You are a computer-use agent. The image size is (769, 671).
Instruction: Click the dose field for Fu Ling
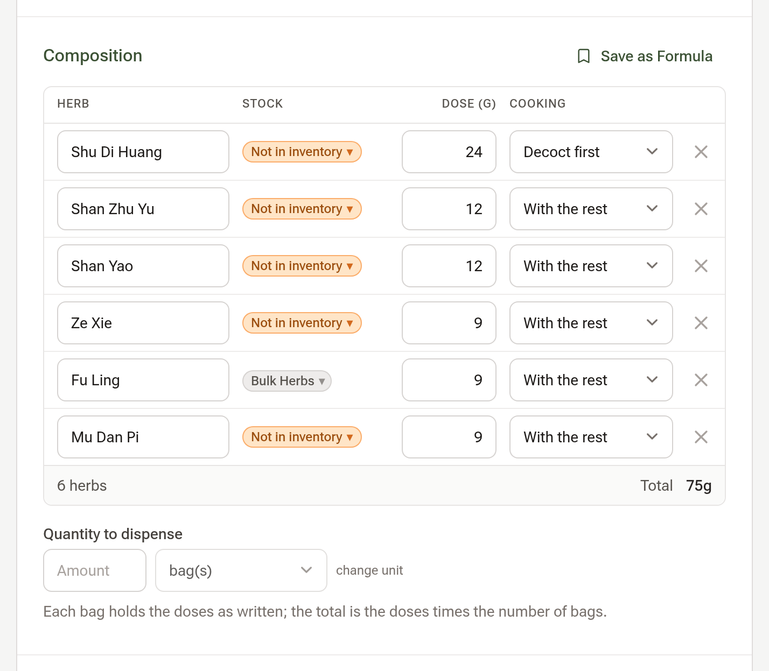449,380
